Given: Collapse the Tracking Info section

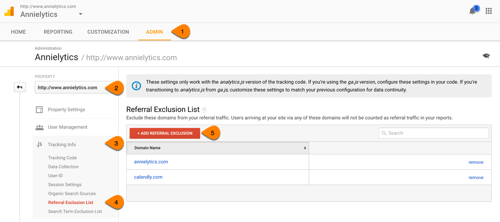Looking at the screenshot, I should (x=62, y=145).
